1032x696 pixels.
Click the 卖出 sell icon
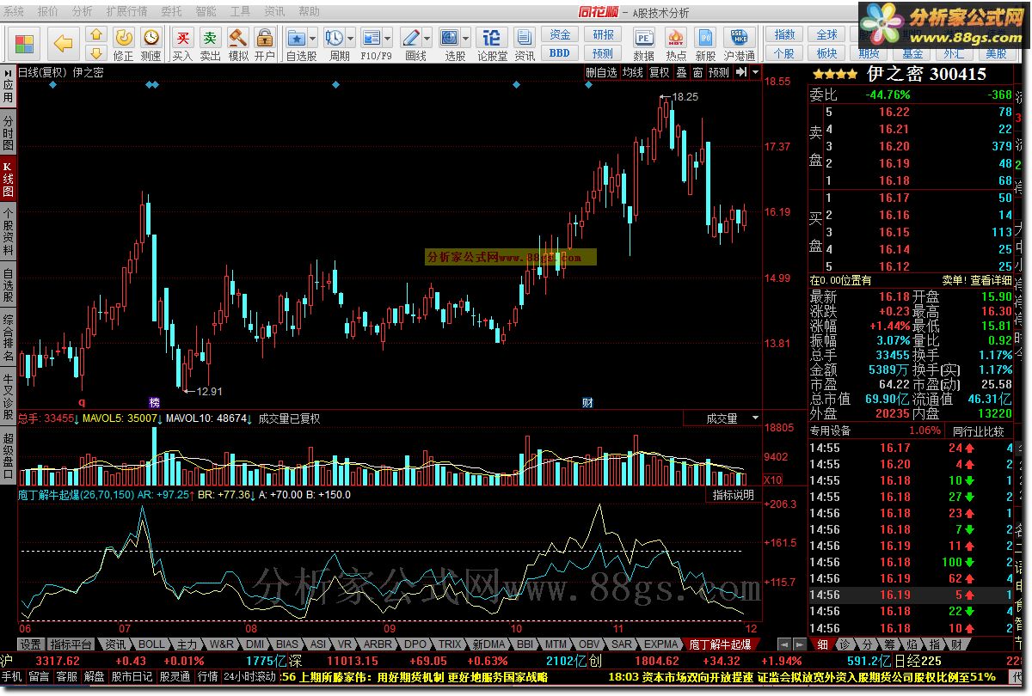pos(210,45)
